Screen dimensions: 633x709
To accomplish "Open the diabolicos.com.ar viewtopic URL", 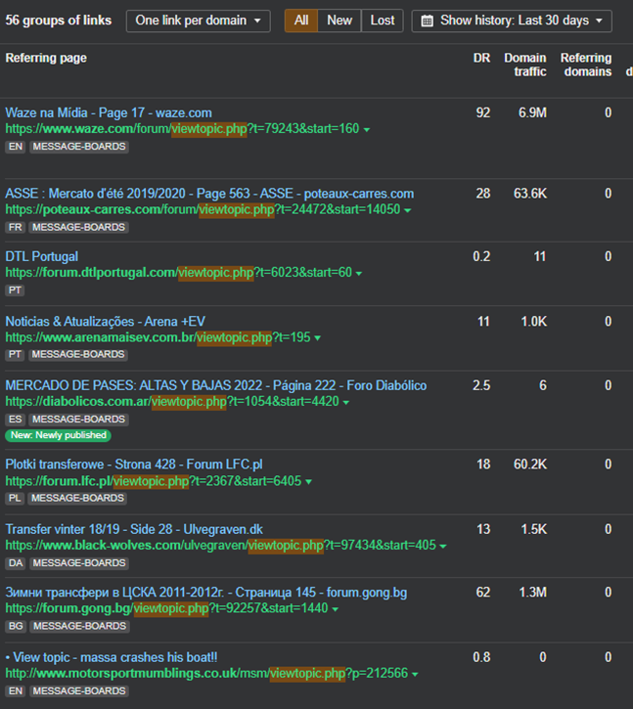I will [172, 402].
